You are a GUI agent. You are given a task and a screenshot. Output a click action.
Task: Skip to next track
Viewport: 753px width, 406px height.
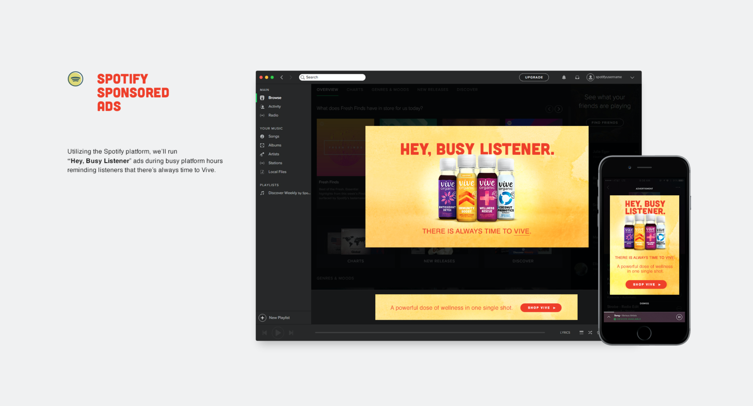tap(291, 333)
